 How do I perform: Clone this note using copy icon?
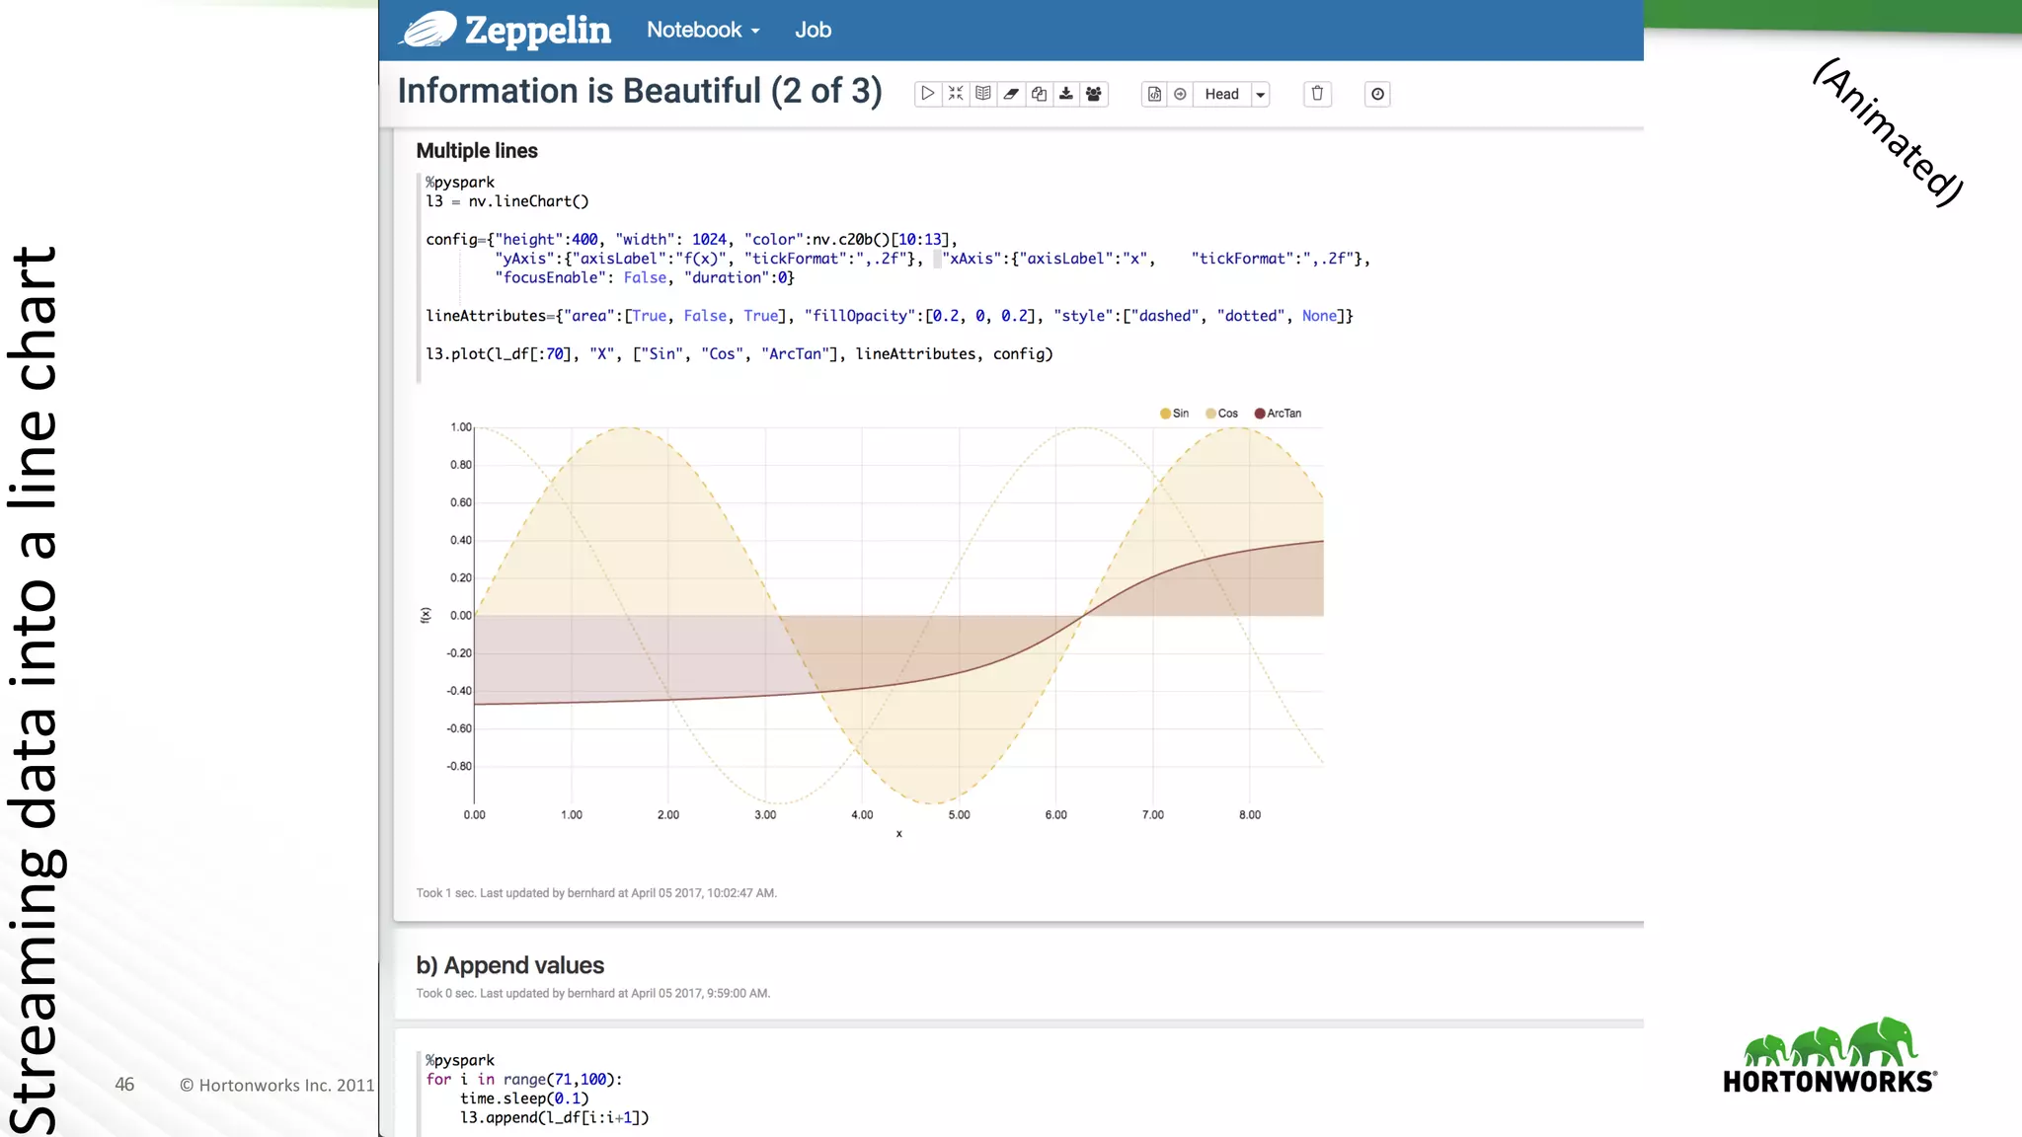(x=1039, y=94)
